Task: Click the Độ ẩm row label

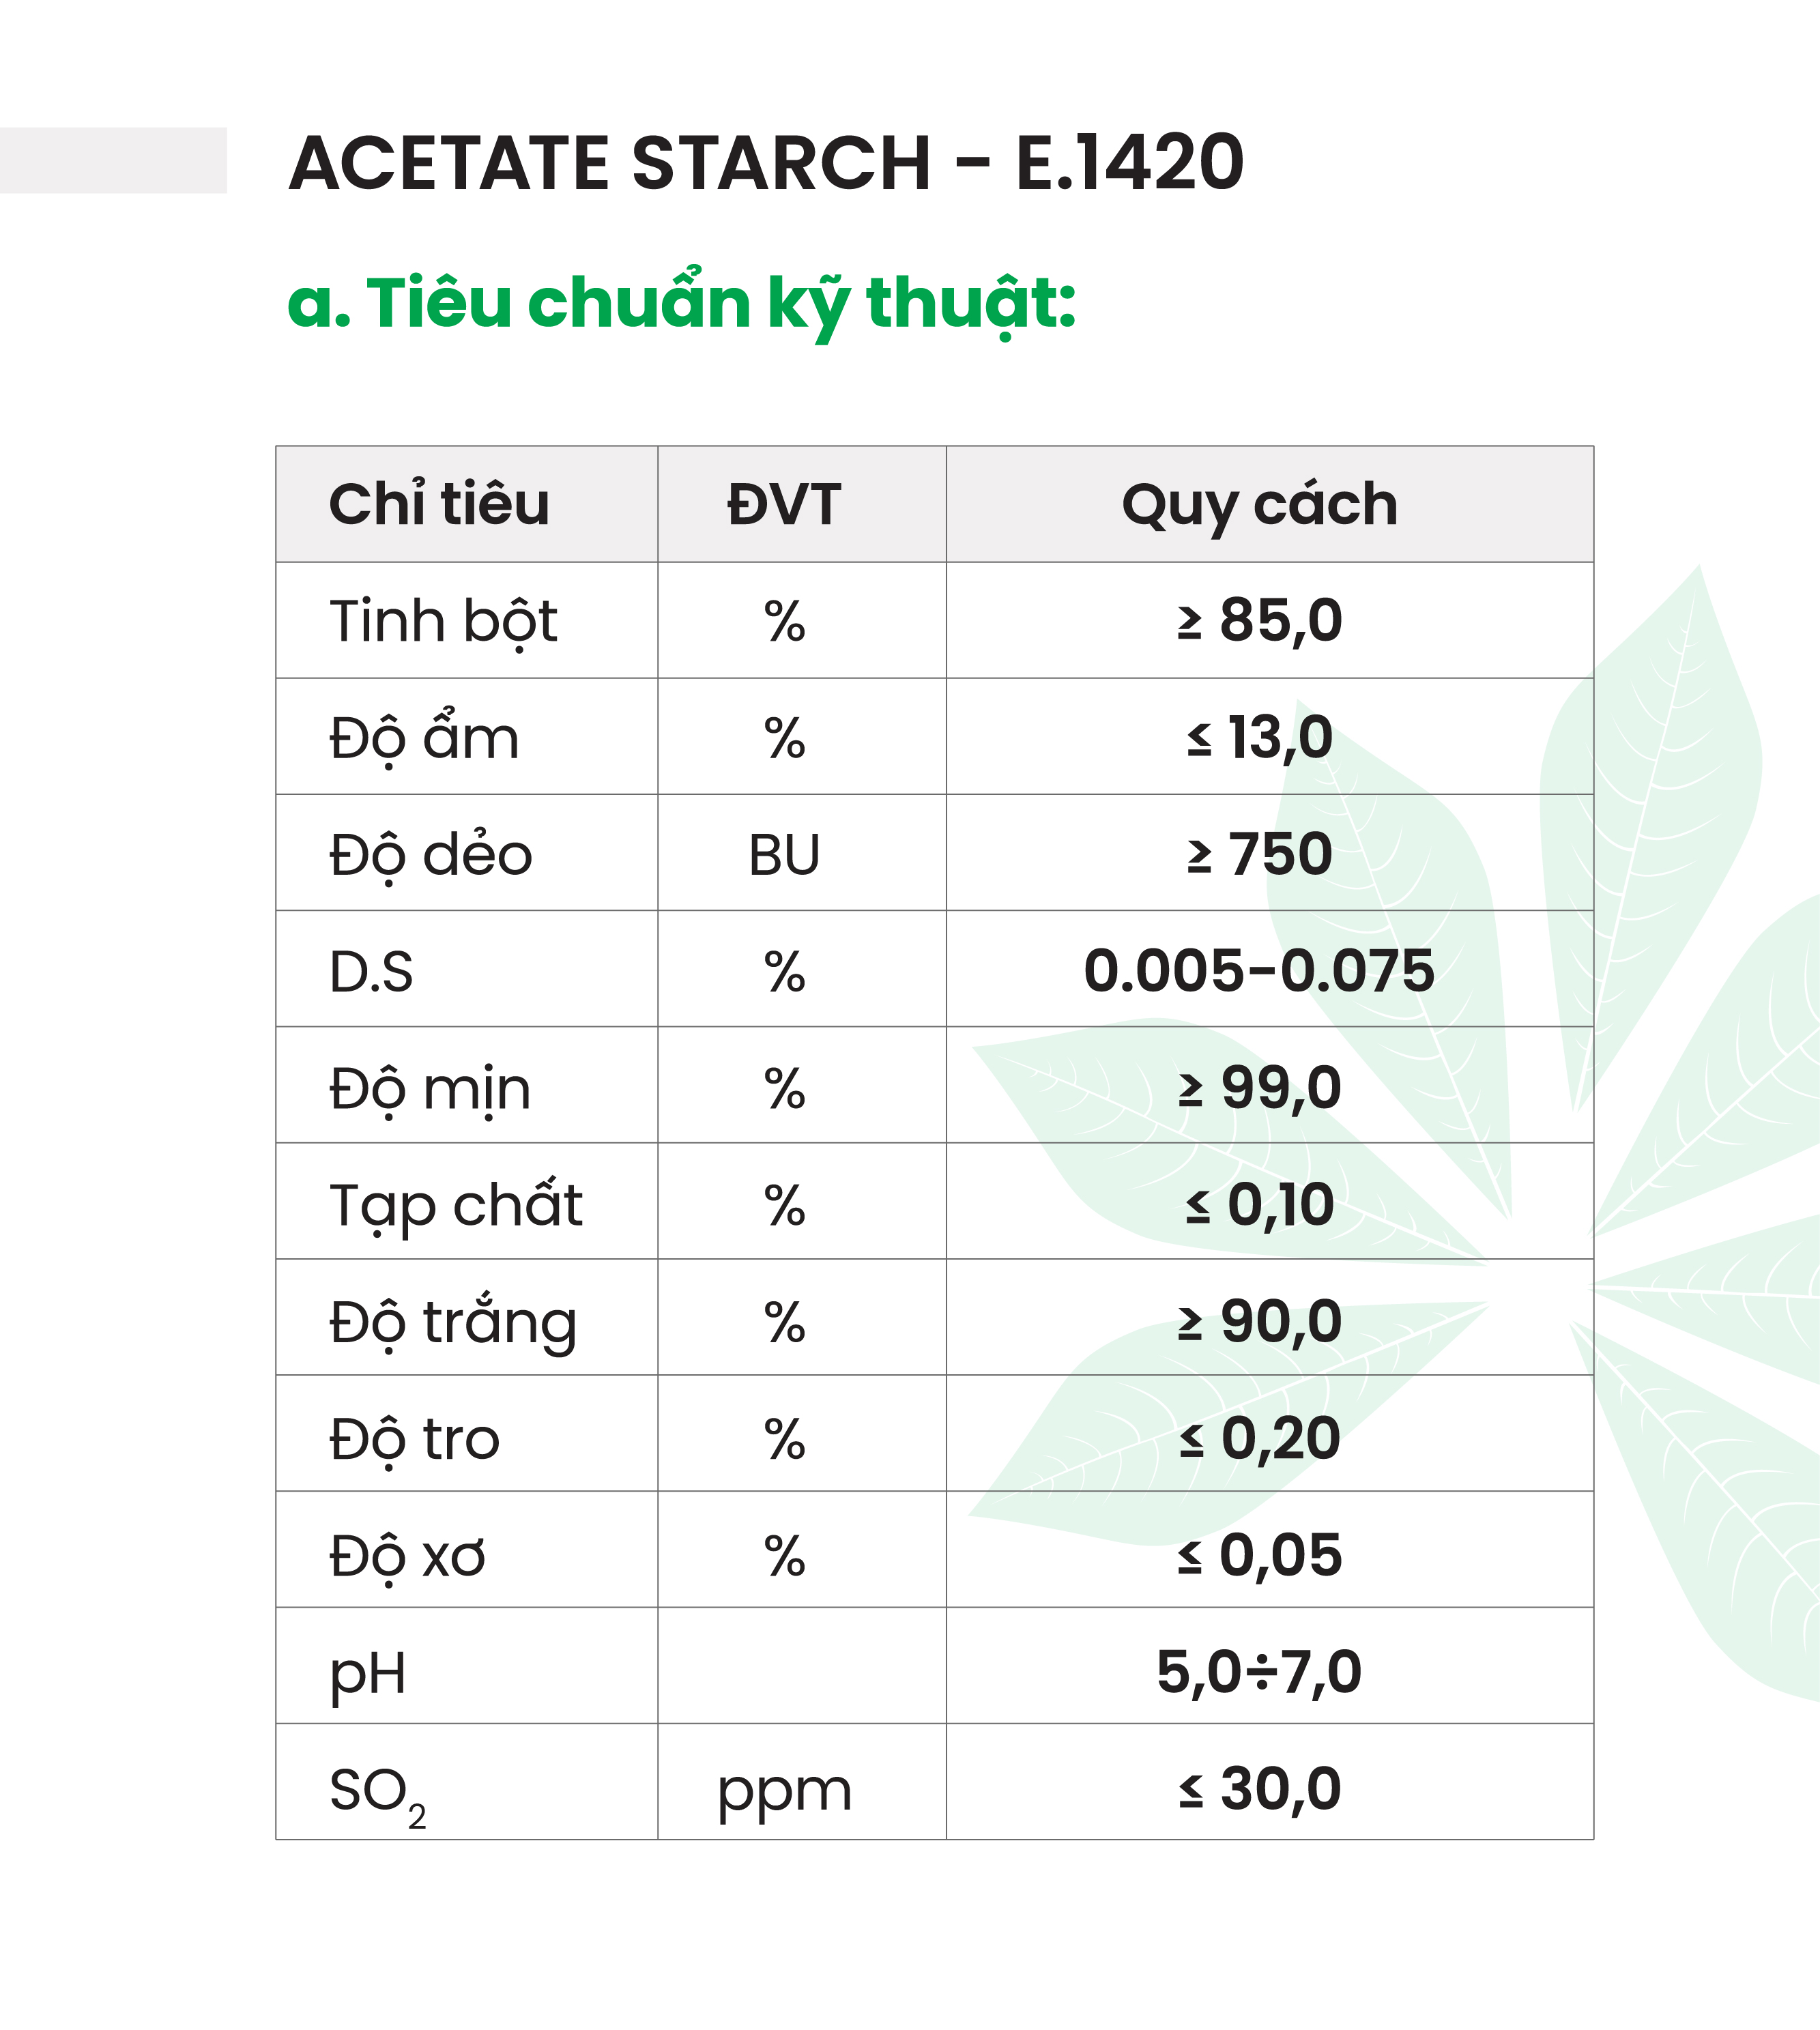Action: click(x=424, y=738)
